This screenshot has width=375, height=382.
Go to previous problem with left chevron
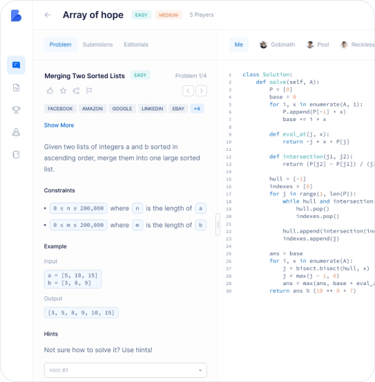[x=189, y=91]
